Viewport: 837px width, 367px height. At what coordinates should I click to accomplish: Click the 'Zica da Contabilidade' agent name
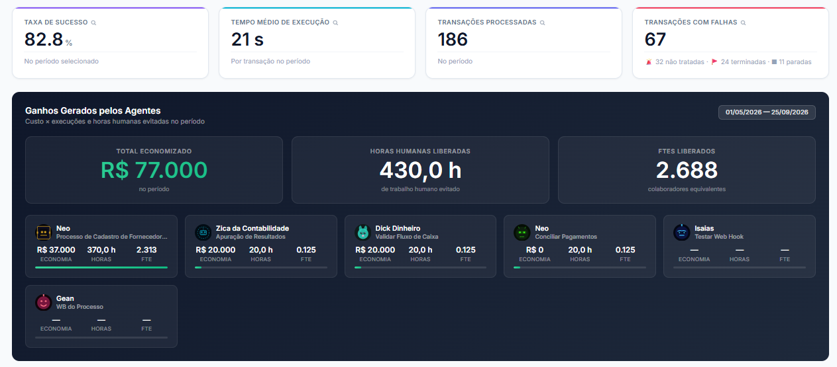[252, 228]
